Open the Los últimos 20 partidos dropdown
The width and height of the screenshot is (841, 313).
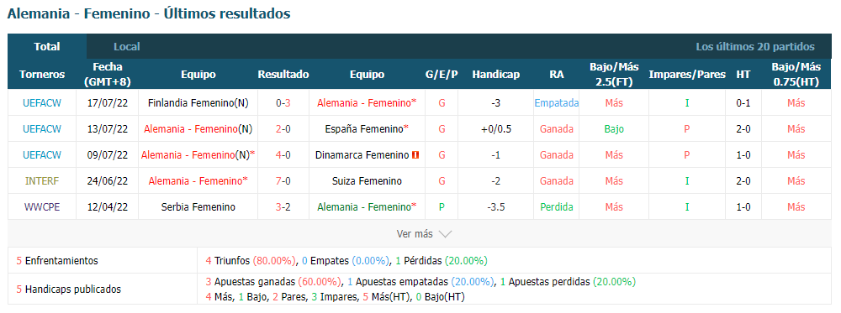(755, 46)
